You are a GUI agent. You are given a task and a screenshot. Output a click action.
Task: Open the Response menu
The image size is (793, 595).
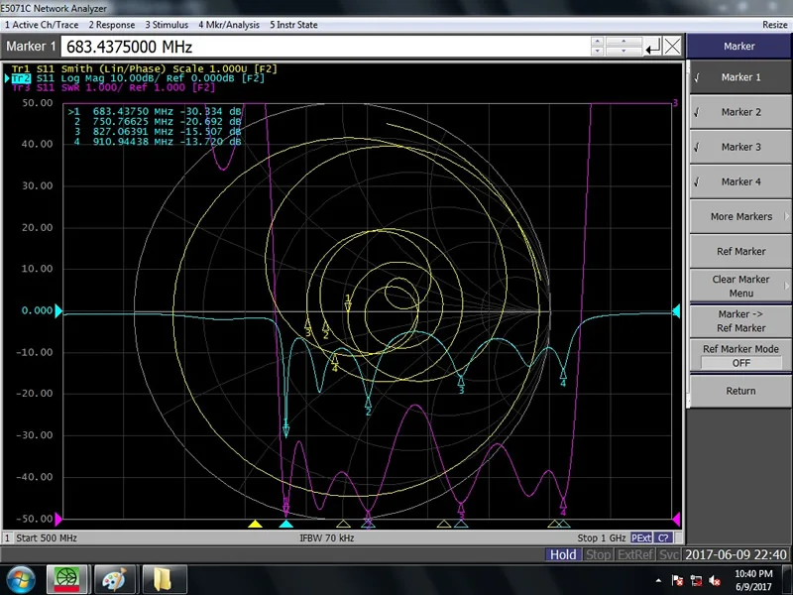(x=111, y=25)
